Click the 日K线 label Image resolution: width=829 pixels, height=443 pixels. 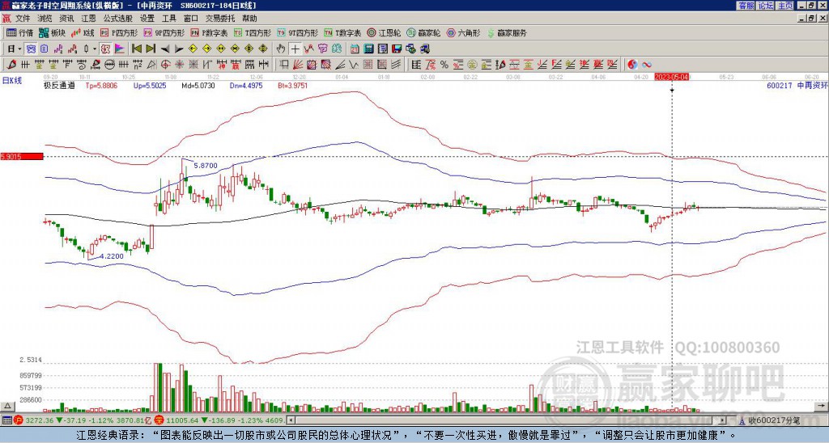click(11, 81)
